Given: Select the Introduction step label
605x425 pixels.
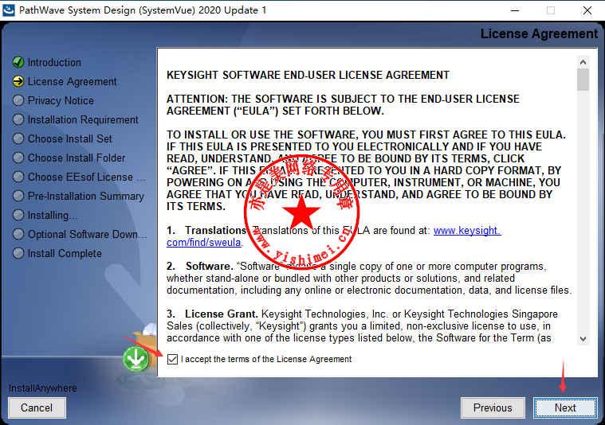Looking at the screenshot, I should (x=54, y=62).
